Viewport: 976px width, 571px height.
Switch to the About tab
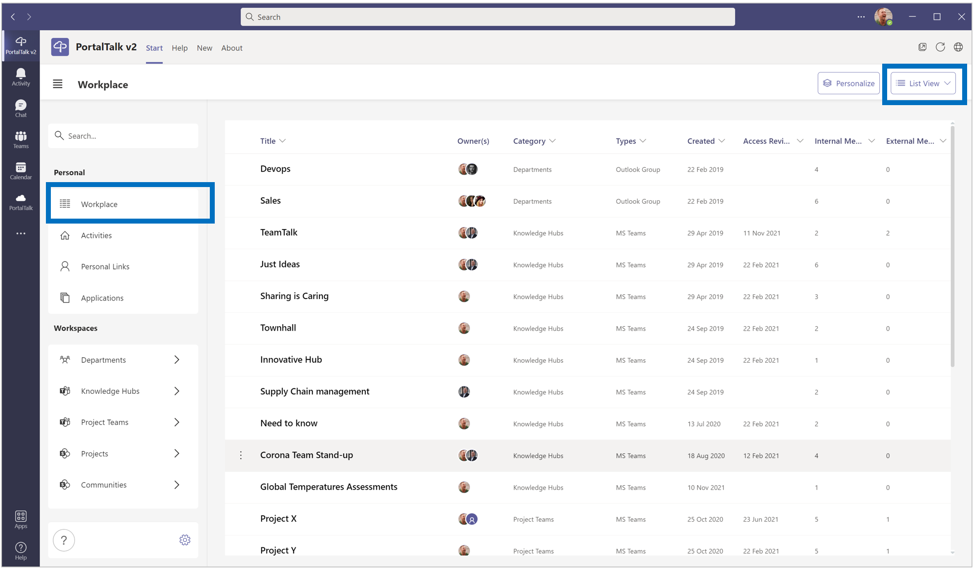tap(232, 48)
